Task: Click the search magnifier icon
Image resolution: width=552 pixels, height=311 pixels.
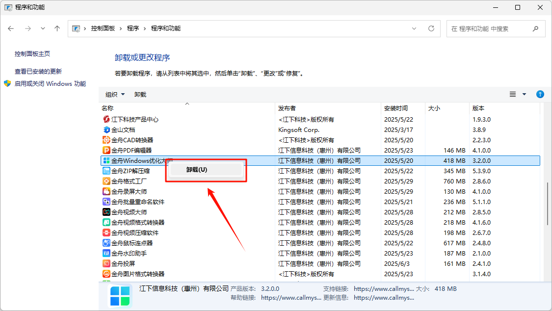Action: tap(535, 28)
